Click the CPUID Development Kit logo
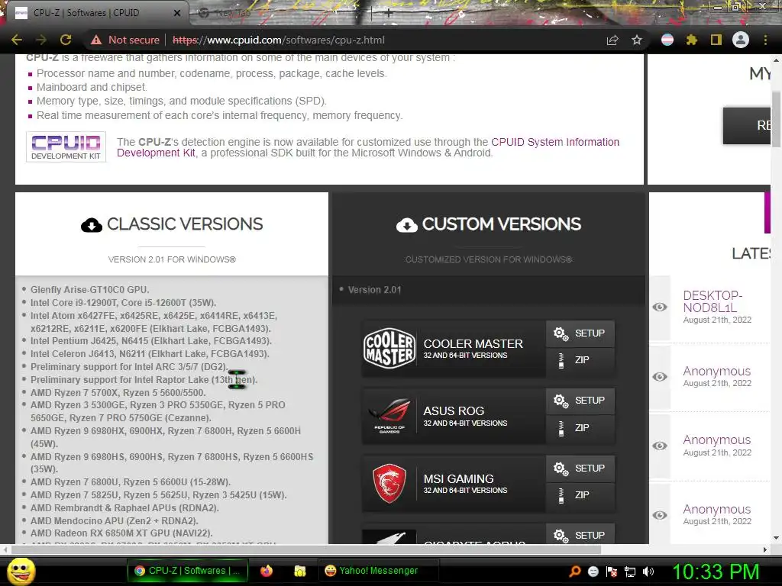This screenshot has height=586, width=782. click(x=66, y=147)
